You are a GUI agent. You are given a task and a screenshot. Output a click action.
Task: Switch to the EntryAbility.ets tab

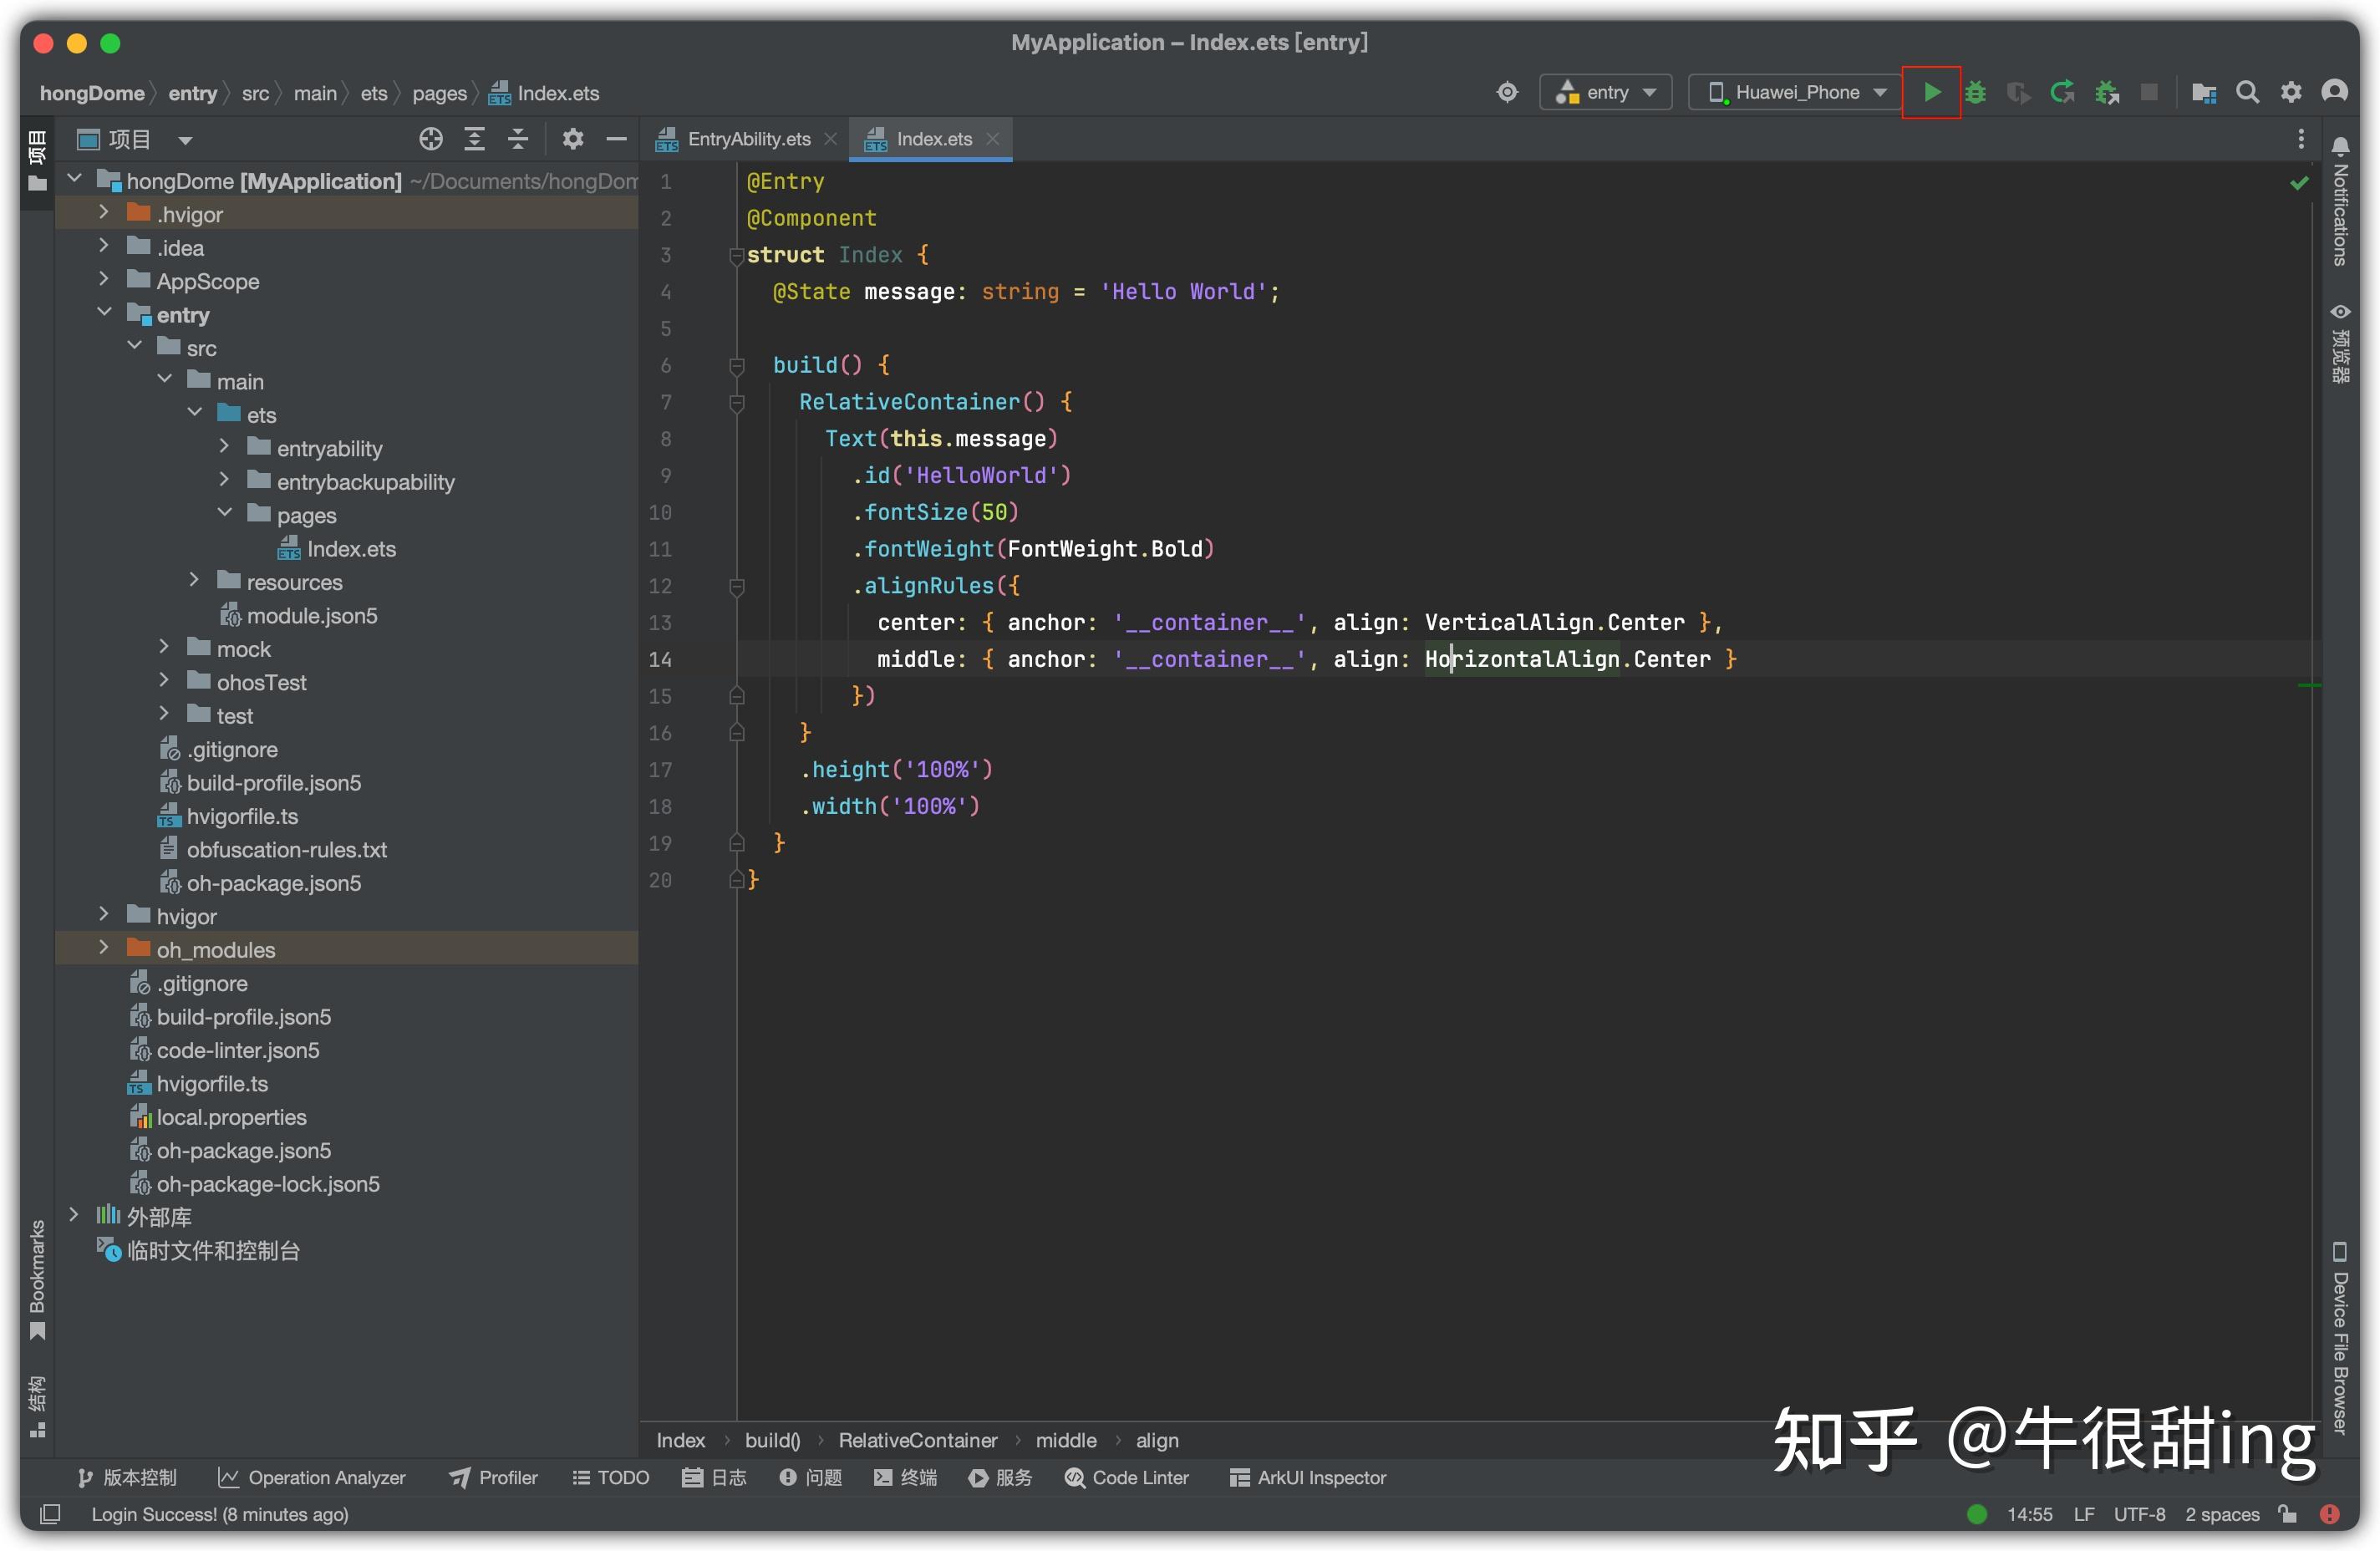click(x=748, y=139)
